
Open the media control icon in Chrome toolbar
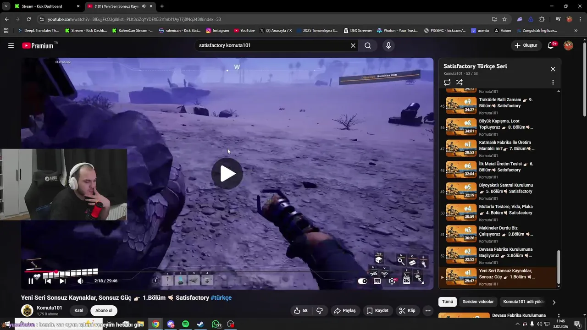[558, 19]
